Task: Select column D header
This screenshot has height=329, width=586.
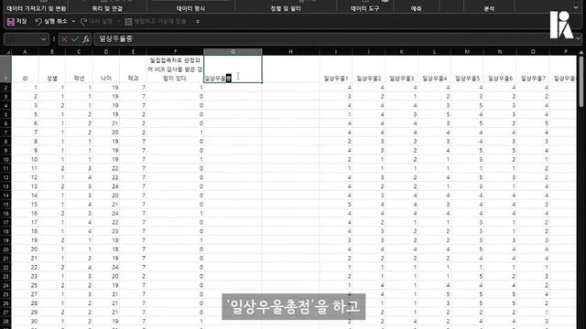Action: click(x=106, y=51)
